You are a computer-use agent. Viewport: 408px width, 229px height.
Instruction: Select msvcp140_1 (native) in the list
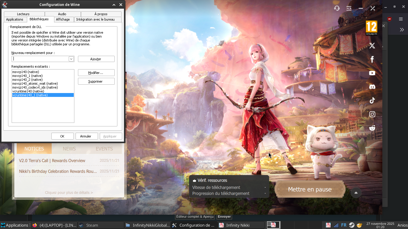coord(43,76)
